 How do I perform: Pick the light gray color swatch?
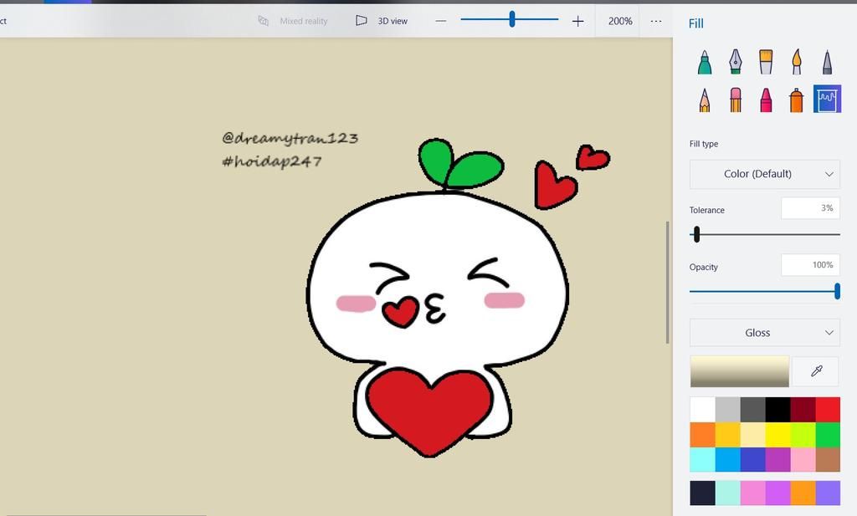(727, 410)
